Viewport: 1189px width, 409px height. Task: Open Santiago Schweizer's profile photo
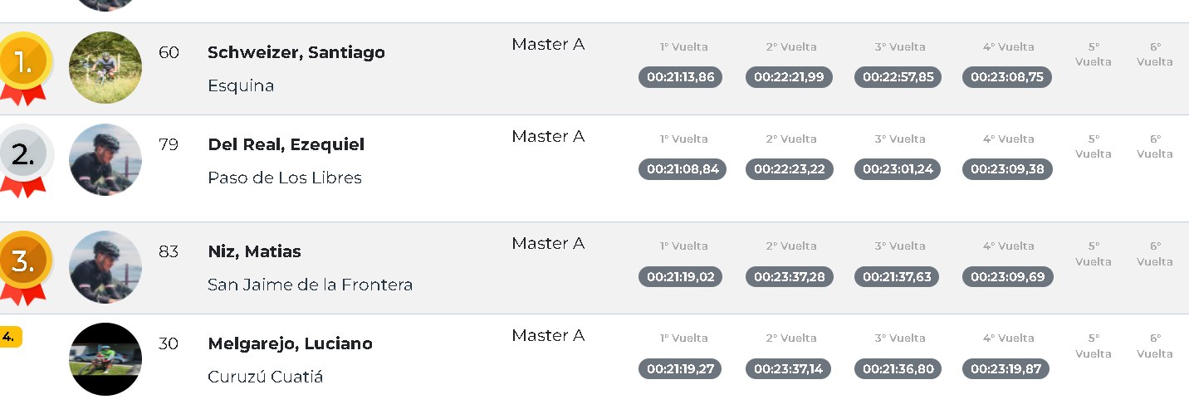(105, 67)
